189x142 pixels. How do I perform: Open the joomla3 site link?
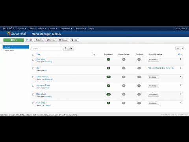pyautogui.click(x=9, y=28)
